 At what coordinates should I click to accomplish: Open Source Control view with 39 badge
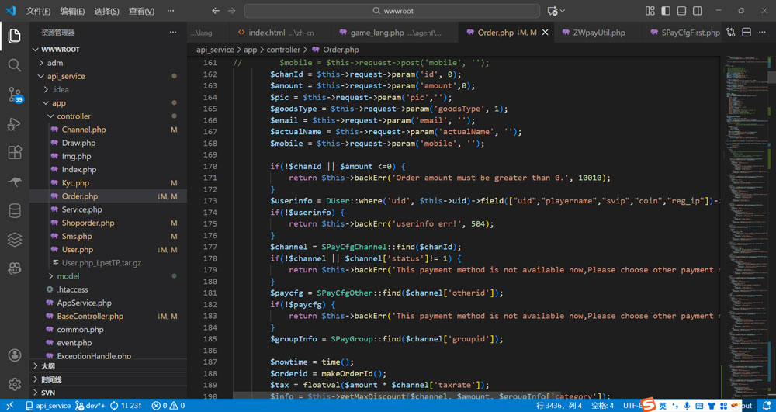pos(14,95)
